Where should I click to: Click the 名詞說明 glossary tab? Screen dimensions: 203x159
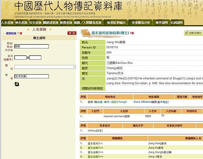pyautogui.click(x=177, y=23)
